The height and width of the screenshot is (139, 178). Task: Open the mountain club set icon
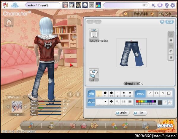coord(98,5)
